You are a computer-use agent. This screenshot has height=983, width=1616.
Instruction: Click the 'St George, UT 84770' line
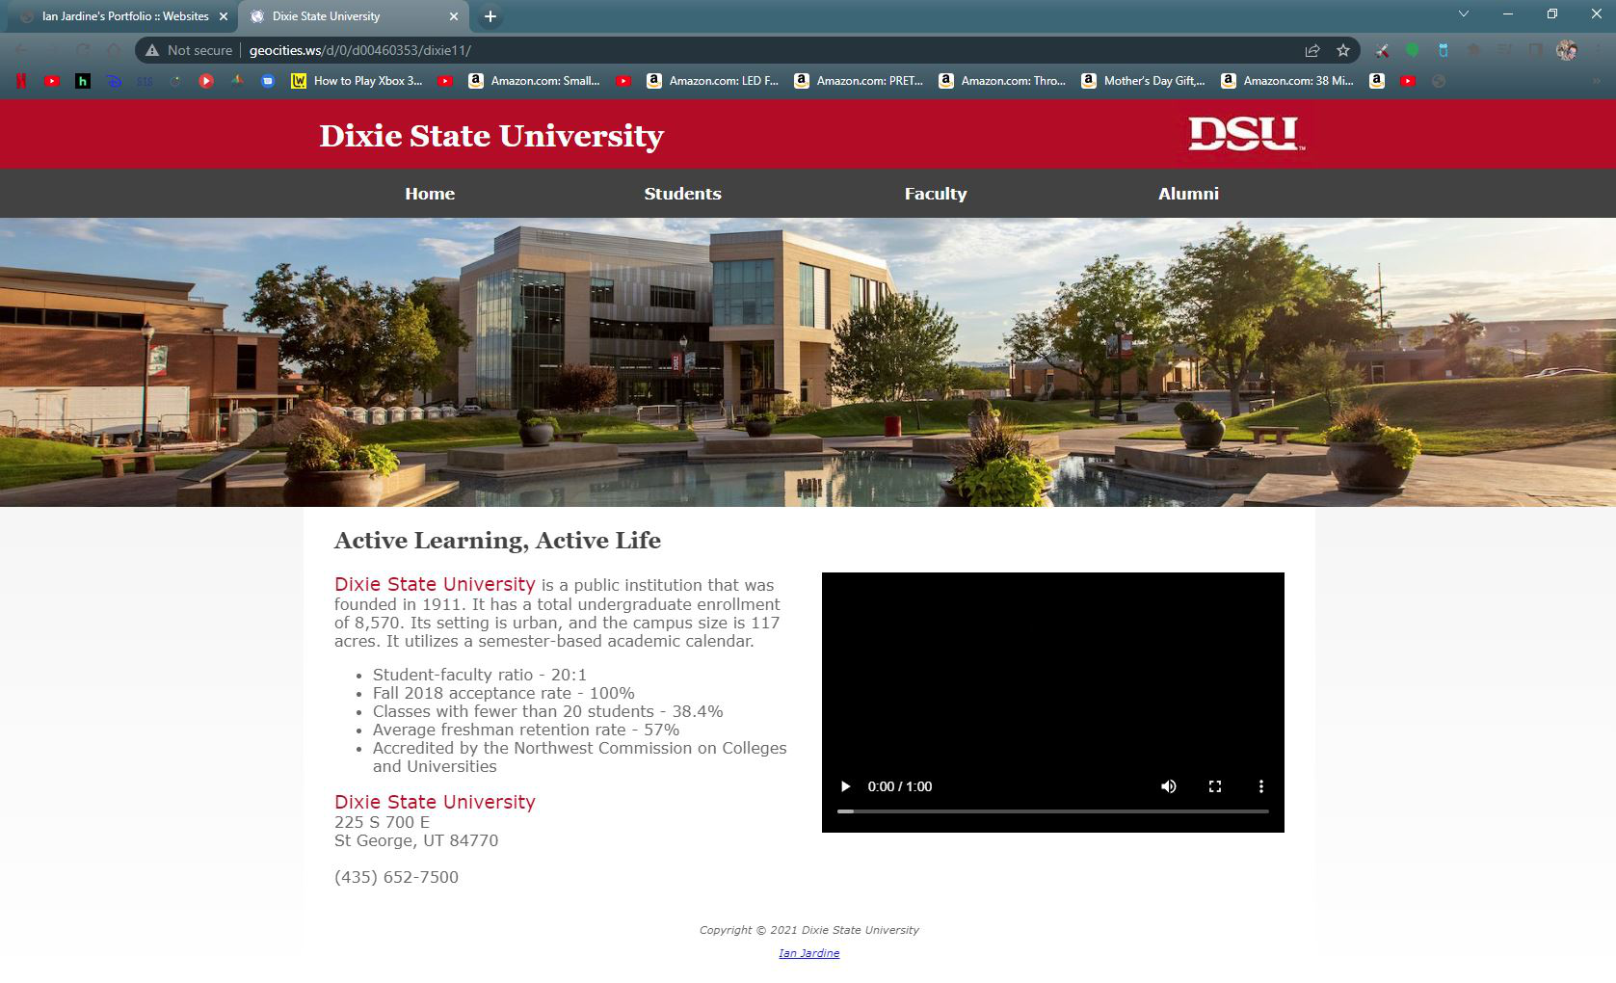416,840
